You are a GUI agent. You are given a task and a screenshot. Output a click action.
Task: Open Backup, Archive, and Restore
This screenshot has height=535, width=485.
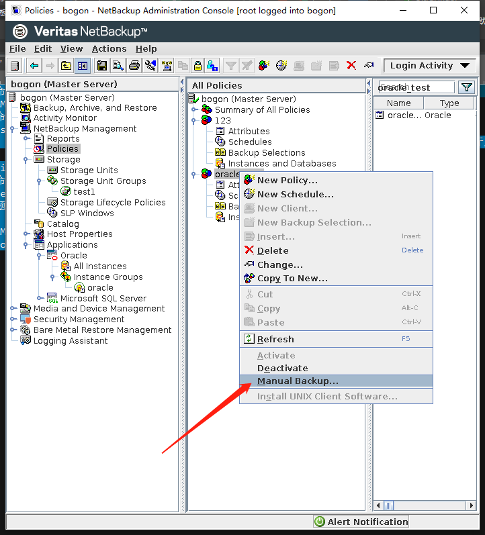point(95,108)
